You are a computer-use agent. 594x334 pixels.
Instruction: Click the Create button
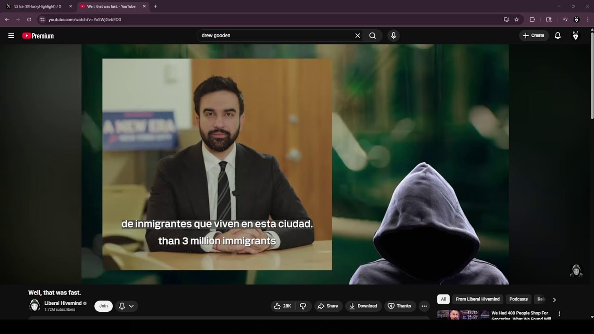(x=534, y=36)
